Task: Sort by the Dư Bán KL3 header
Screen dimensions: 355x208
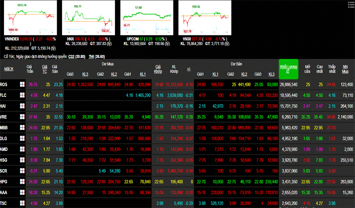Action: click(271, 74)
